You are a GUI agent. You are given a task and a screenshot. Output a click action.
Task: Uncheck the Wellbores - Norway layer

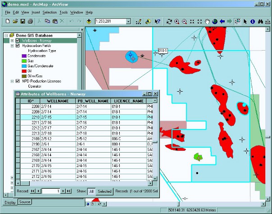[18, 41]
